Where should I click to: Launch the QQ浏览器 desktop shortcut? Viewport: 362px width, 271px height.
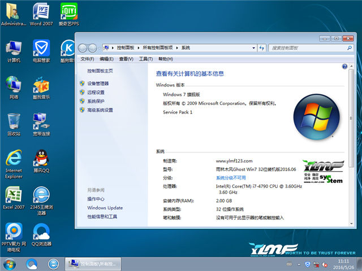(x=41, y=235)
